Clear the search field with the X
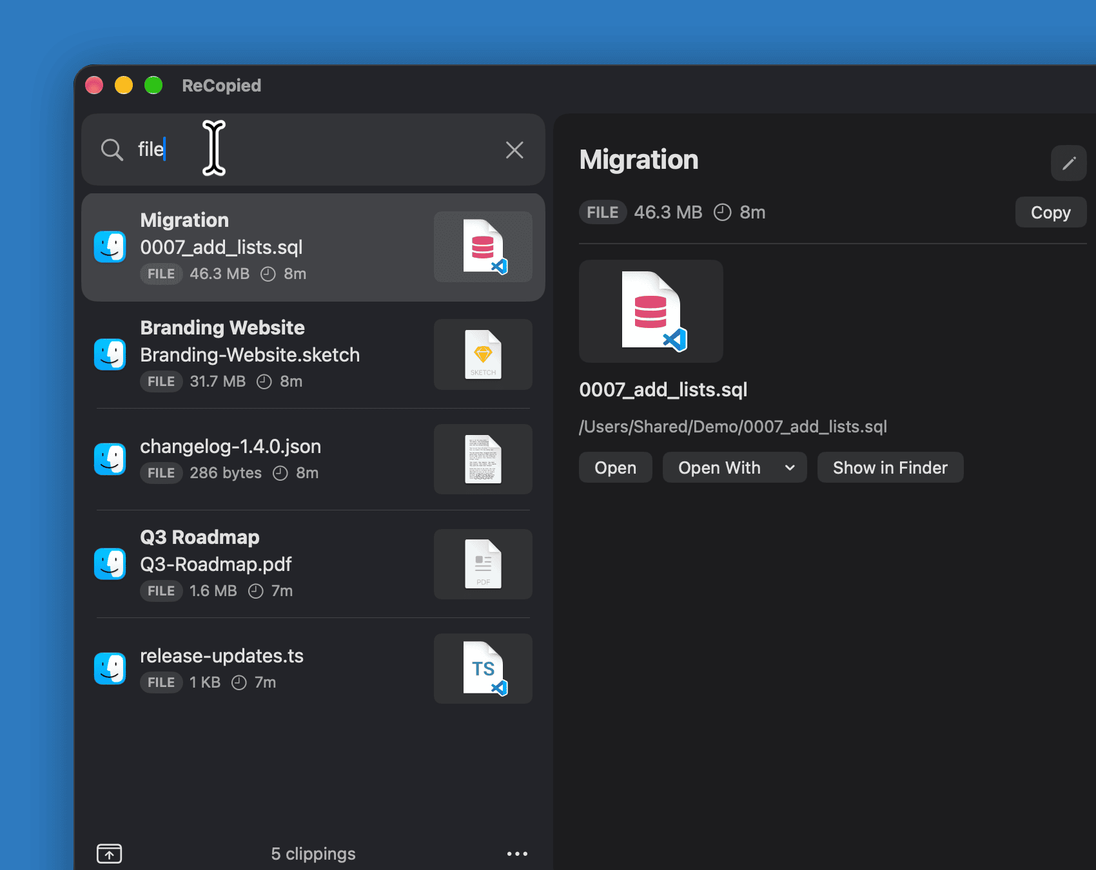The image size is (1096, 870). click(x=514, y=150)
